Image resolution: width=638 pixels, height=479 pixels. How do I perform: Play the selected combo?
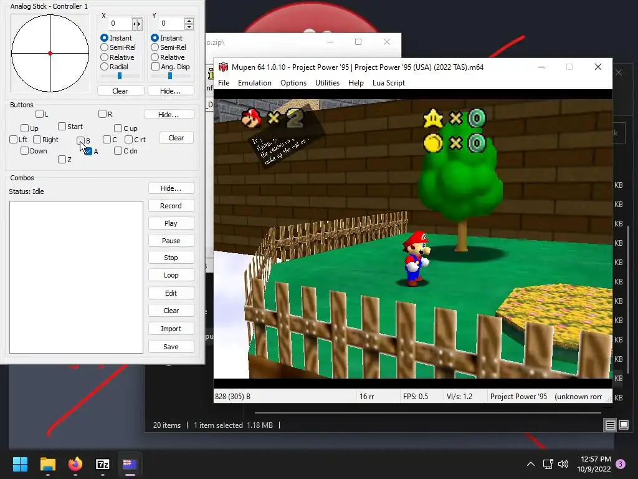pos(171,224)
